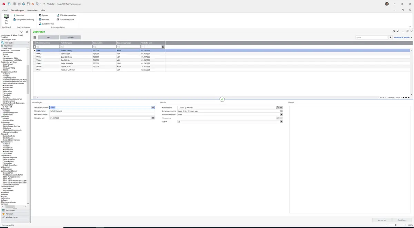The width and height of the screenshot is (414, 228).
Task: Open Mandant settings in ribbon
Action: (19, 16)
